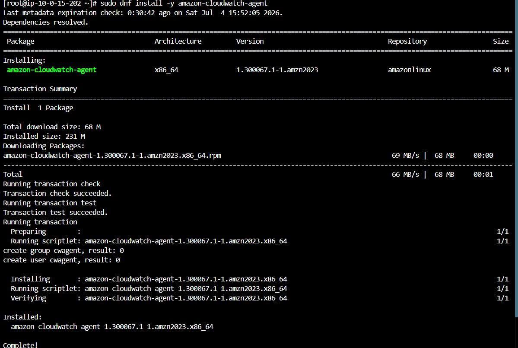Click the x86_64 architecture value
518x348 pixels.
pyautogui.click(x=166, y=70)
